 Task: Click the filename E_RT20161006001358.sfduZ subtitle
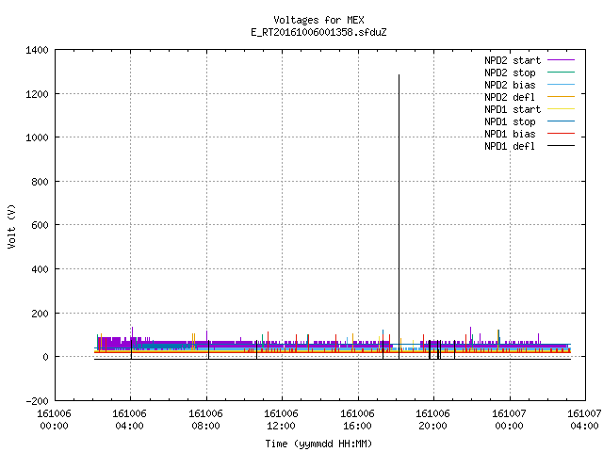click(318, 32)
